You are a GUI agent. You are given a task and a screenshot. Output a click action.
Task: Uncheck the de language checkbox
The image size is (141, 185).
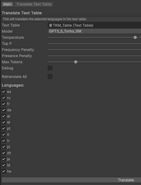coord(4,110)
